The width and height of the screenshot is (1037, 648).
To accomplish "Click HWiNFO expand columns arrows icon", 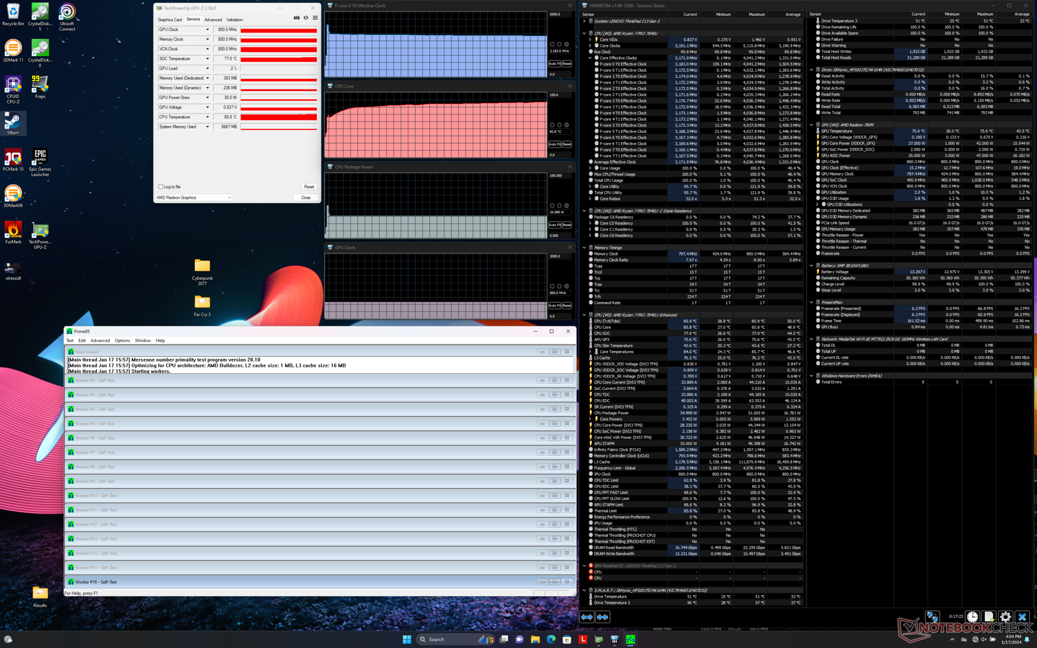I will (587, 617).
